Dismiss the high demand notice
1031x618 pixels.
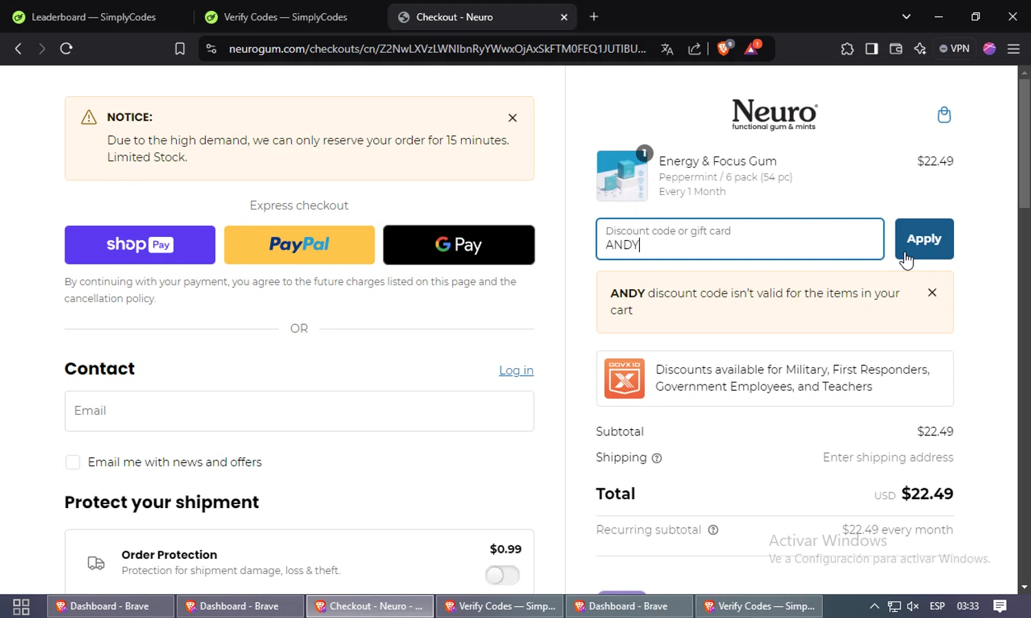tap(513, 118)
